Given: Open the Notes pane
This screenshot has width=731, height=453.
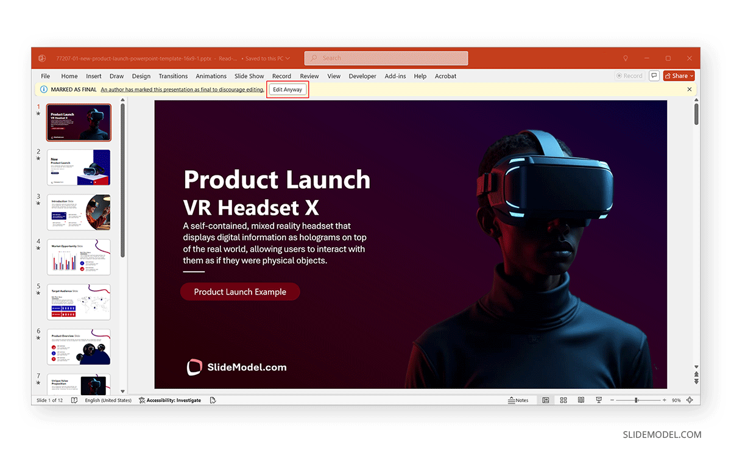Looking at the screenshot, I should (519, 400).
